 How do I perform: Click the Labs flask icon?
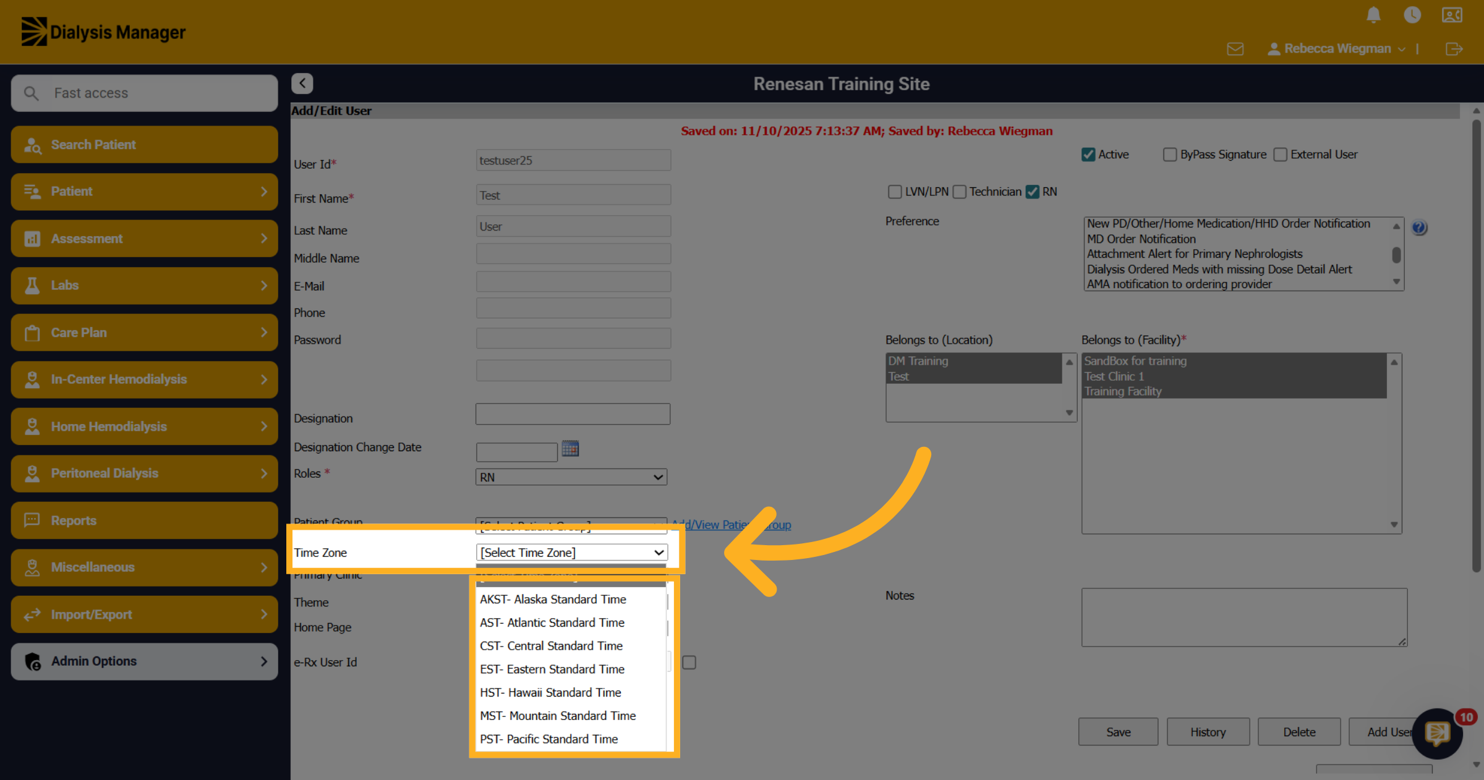32,286
